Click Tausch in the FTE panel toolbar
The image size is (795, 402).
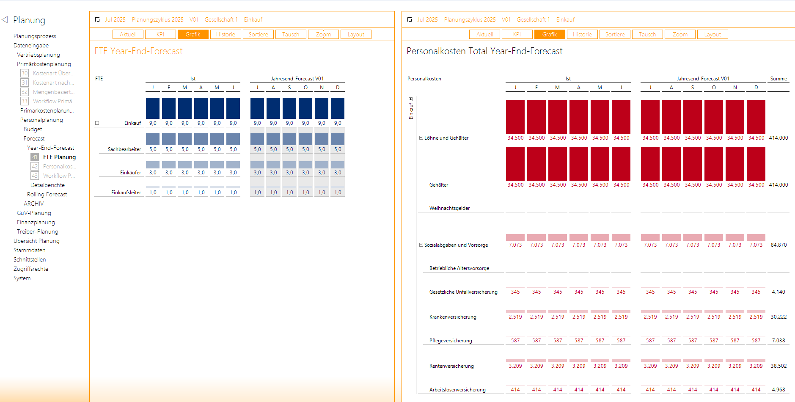291,34
